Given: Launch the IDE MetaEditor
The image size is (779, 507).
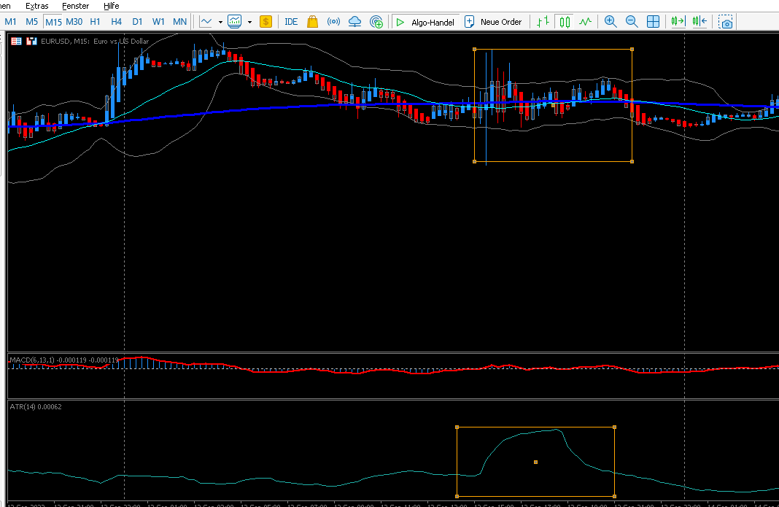Looking at the screenshot, I should pyautogui.click(x=291, y=22).
